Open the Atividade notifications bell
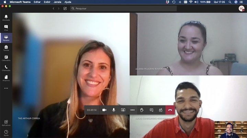The width and height of the screenshot is (247, 138). 6,18
